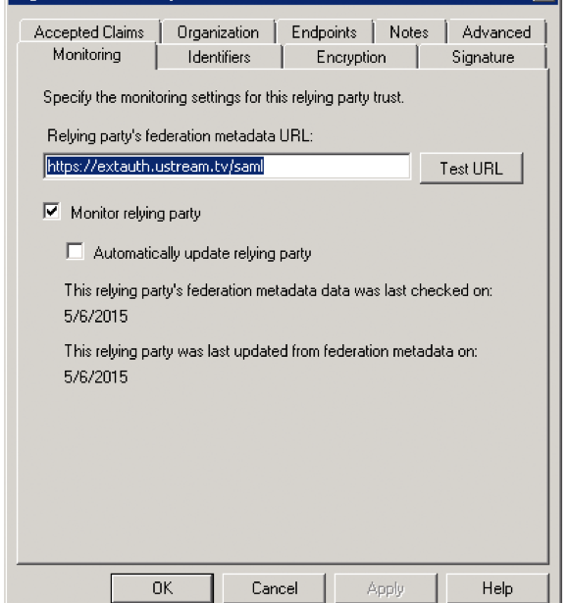Select the Monitoring tab
The width and height of the screenshot is (569, 603).
pos(87,55)
